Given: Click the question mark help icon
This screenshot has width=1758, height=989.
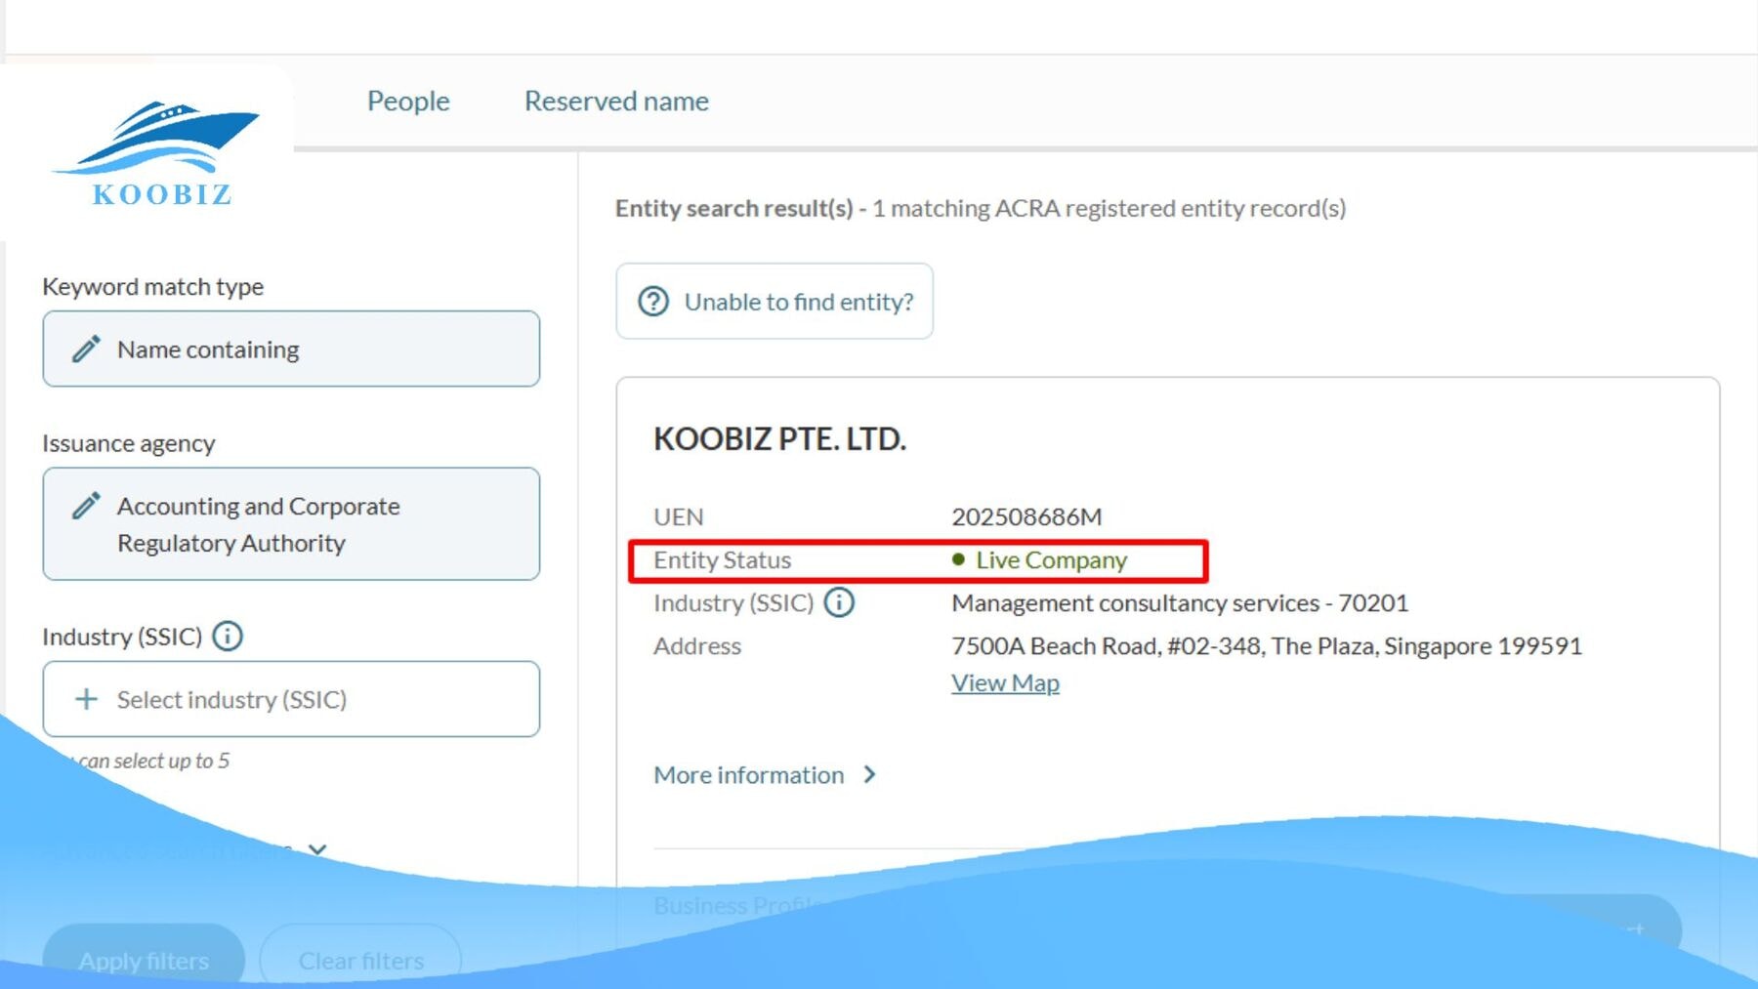Looking at the screenshot, I should tap(653, 302).
